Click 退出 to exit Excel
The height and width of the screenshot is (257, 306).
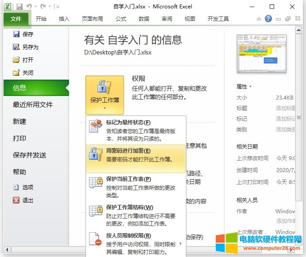click(x=23, y=200)
